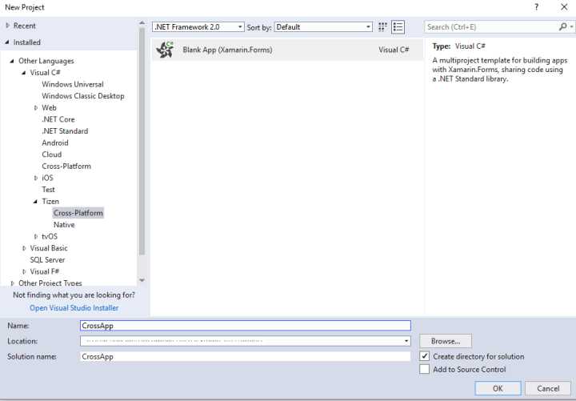Viewport: 576px width, 401px height.
Task: Select Blank App (Xamarin.Forms) template
Action: point(287,50)
